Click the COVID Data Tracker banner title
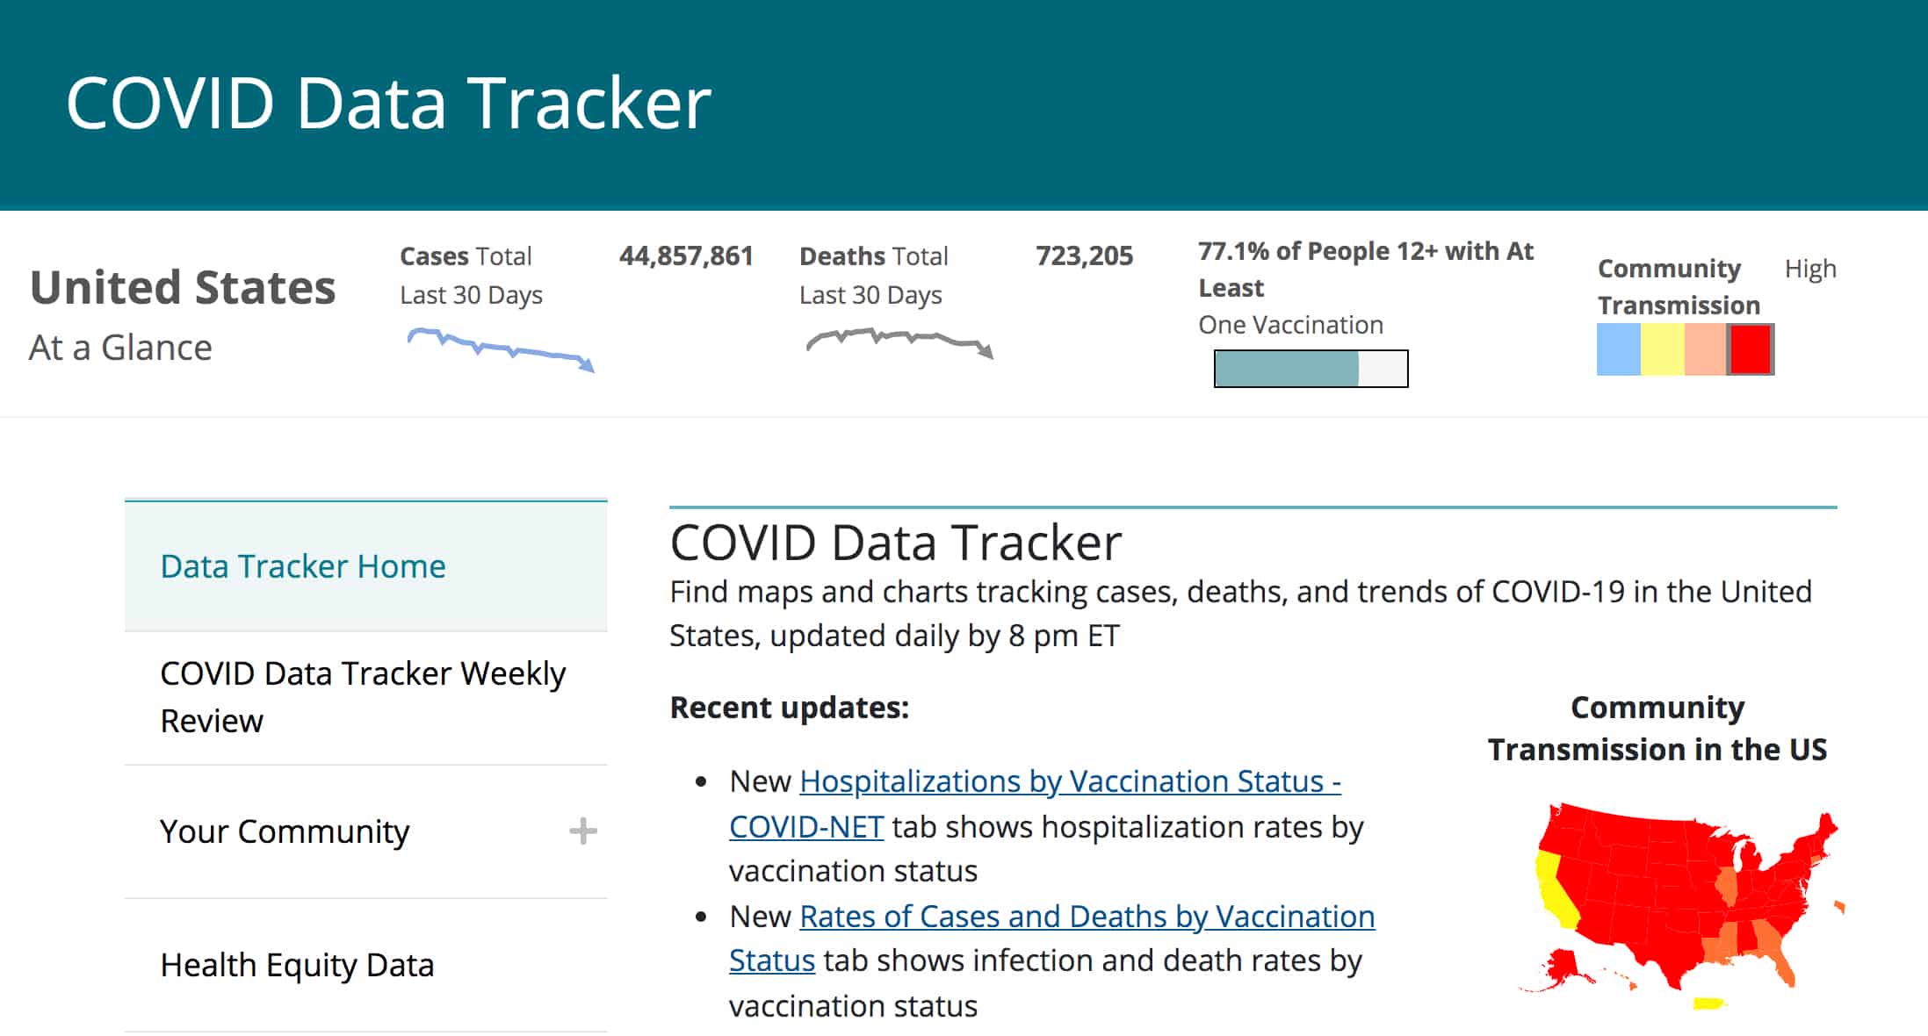Image resolution: width=1928 pixels, height=1036 pixels. [x=388, y=103]
